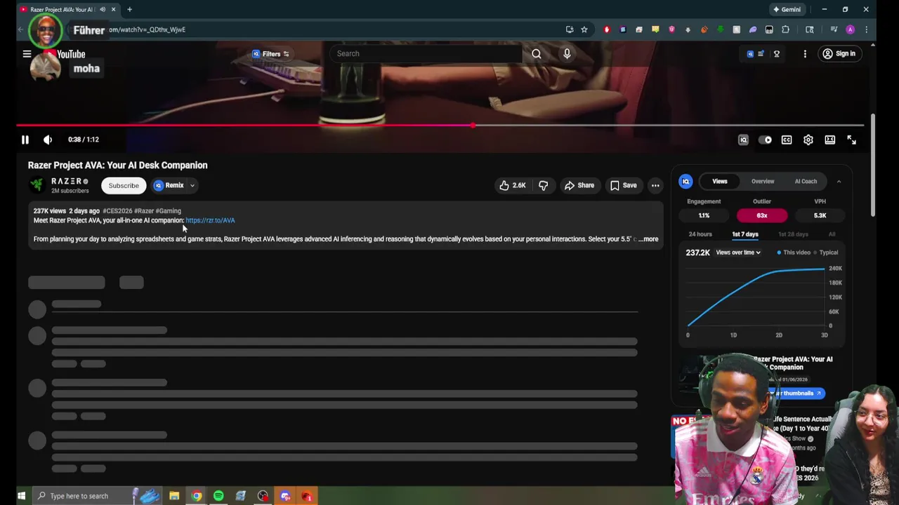Toggle the This video legend item

tap(794, 252)
